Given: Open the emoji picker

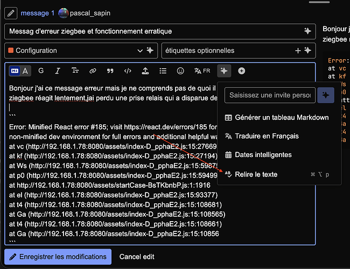Looking at the screenshot, I should (180, 70).
